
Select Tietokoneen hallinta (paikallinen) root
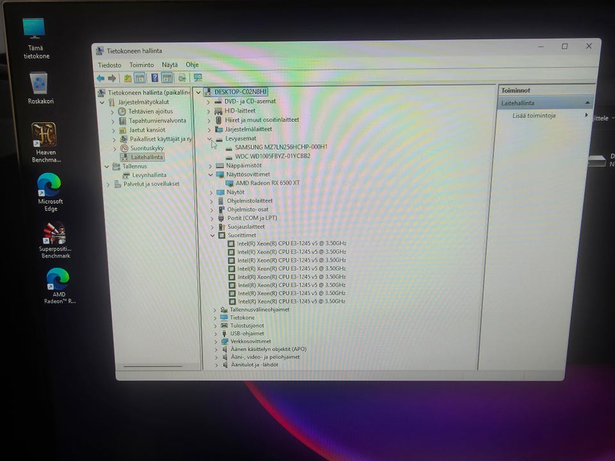[x=149, y=93]
